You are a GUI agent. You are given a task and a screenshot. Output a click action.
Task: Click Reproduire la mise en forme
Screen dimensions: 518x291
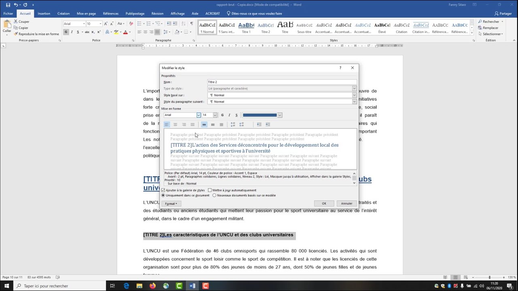[x=36, y=34]
